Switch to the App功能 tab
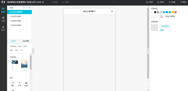 [x=26, y=41]
